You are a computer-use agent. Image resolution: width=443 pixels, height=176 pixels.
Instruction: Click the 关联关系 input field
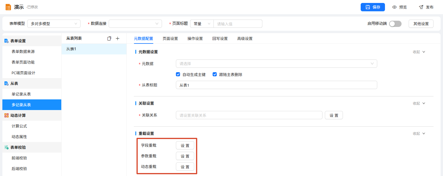(x=249, y=115)
